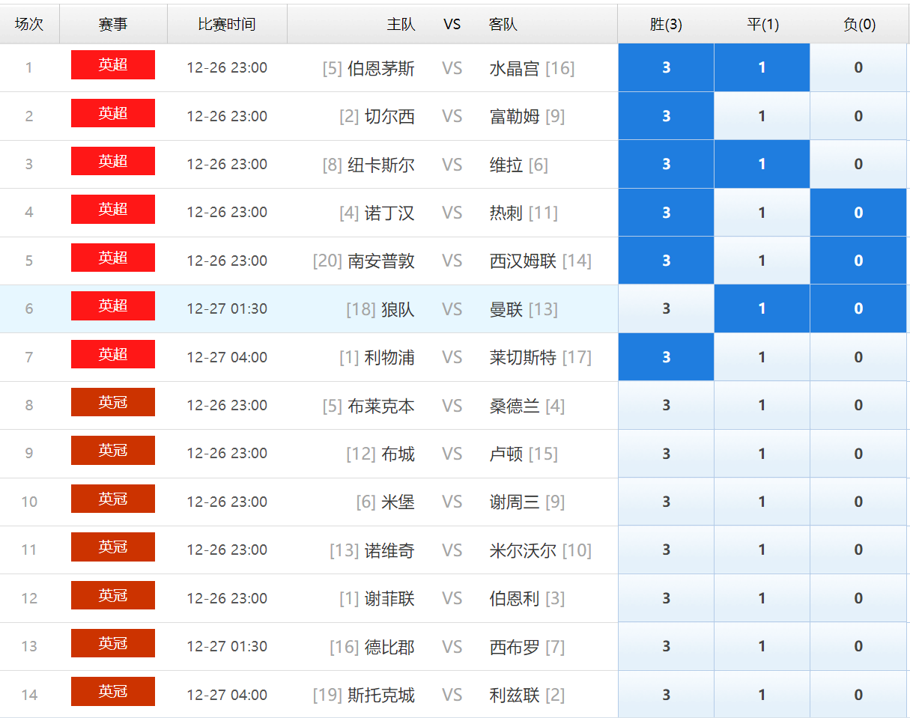This screenshot has height=718, width=910.
Task: Select loss (0) for 诺维奇 vs 米尔沃尔
Action: (x=858, y=550)
